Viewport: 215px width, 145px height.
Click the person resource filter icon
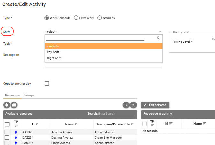(x=6, y=105)
